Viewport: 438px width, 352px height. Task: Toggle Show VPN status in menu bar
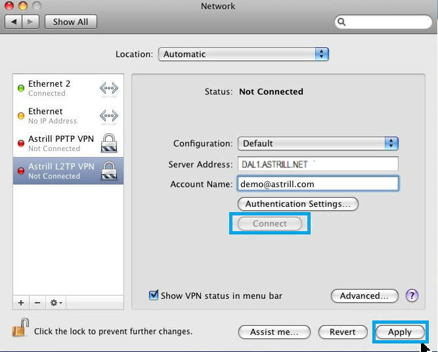point(154,295)
